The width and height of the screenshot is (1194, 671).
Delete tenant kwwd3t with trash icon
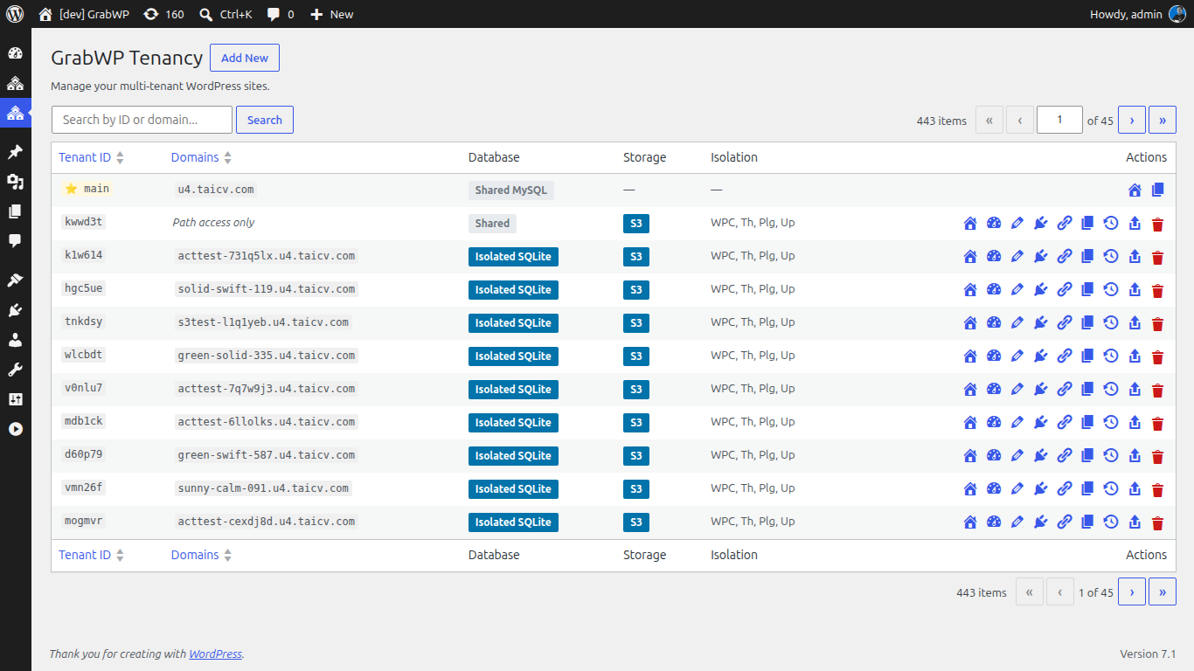click(x=1158, y=224)
